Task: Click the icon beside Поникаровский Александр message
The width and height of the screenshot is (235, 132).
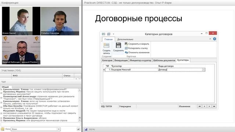Action: (x=1, y=98)
